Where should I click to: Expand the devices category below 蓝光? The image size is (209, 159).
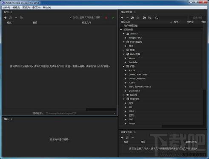pyautogui.click(x=123, y=50)
